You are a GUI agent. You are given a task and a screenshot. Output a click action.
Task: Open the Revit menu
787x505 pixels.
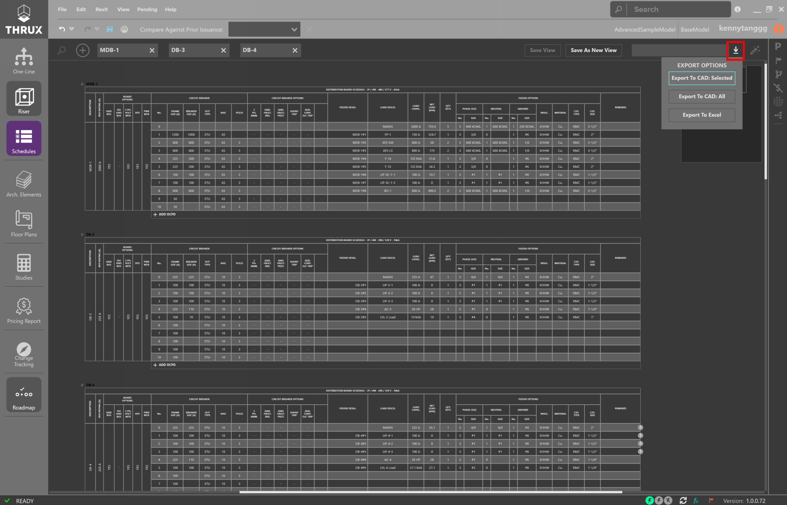click(x=101, y=9)
